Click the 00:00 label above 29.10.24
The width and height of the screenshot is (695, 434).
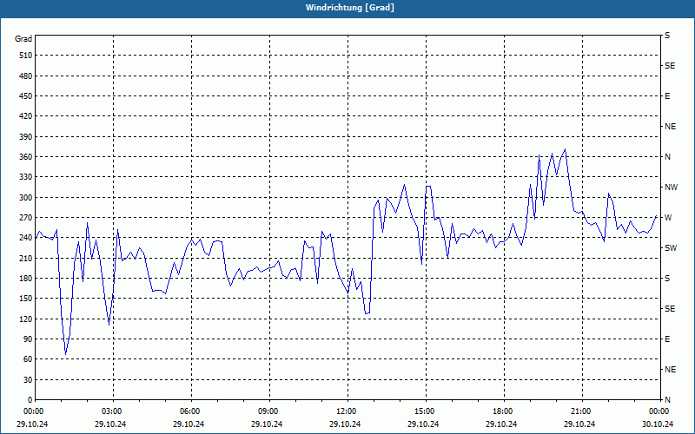pyautogui.click(x=33, y=411)
